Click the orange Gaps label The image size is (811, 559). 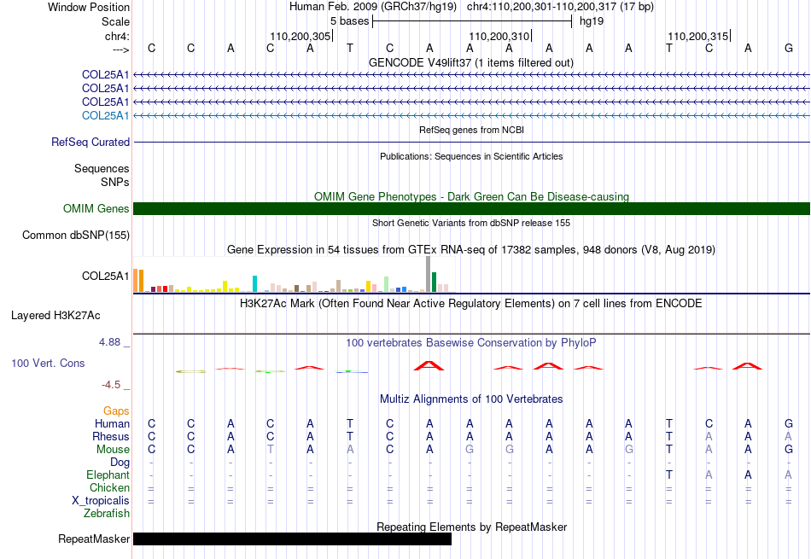(x=116, y=411)
